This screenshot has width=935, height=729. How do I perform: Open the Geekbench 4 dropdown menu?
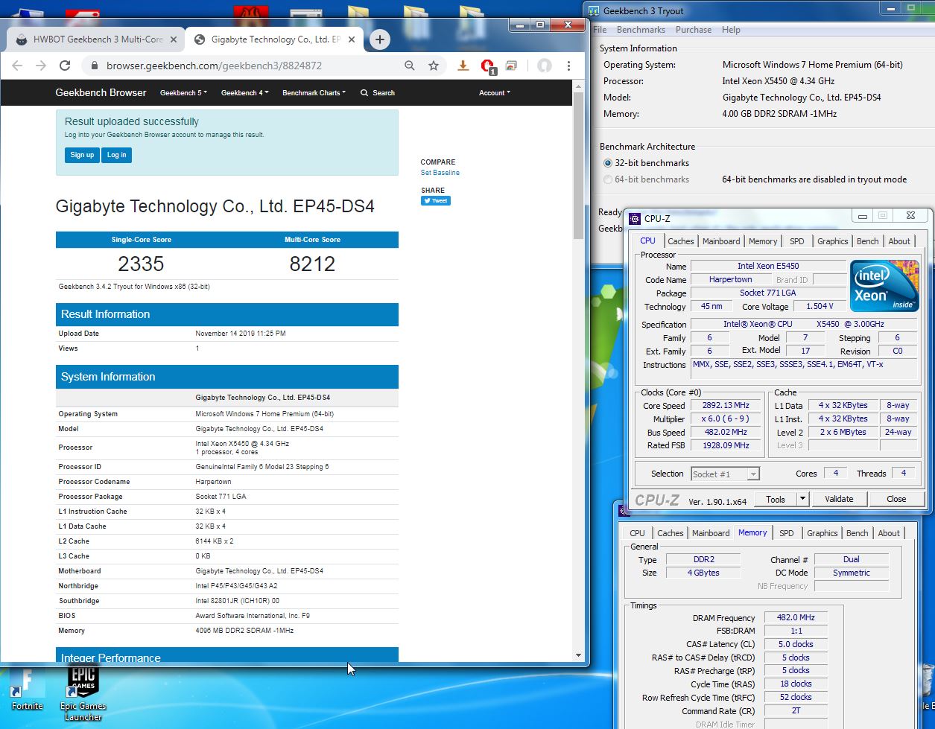[244, 93]
